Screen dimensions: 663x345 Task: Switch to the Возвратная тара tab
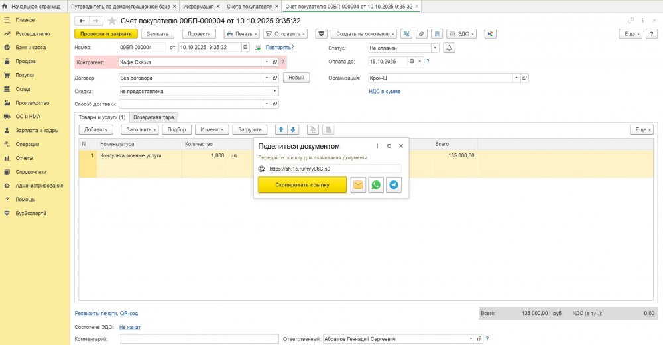[154, 117]
